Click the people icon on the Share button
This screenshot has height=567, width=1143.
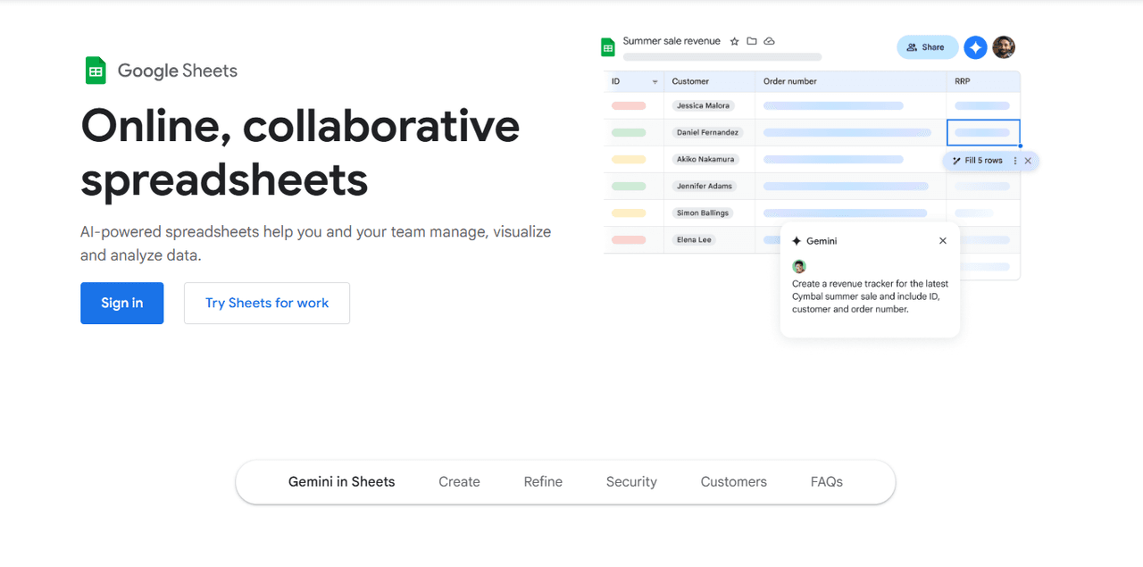(911, 47)
